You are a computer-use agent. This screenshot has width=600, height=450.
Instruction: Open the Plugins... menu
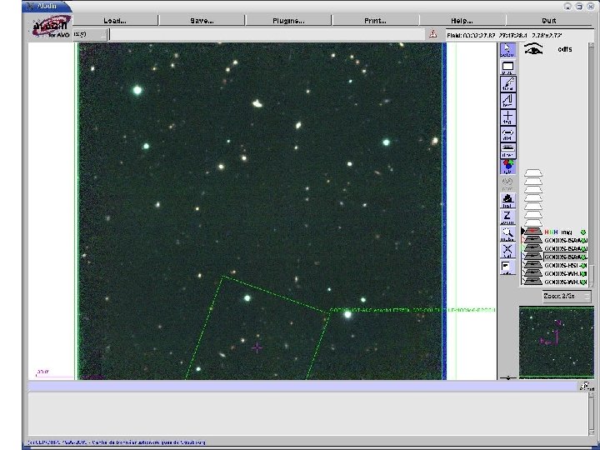288,21
